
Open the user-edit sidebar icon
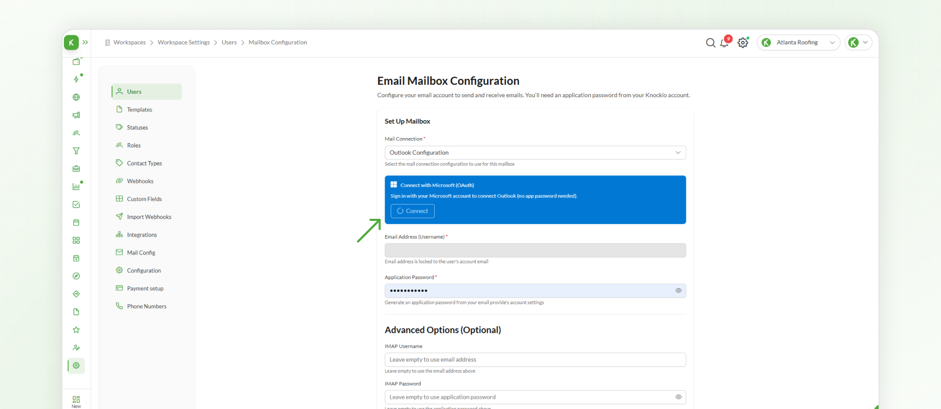76,348
